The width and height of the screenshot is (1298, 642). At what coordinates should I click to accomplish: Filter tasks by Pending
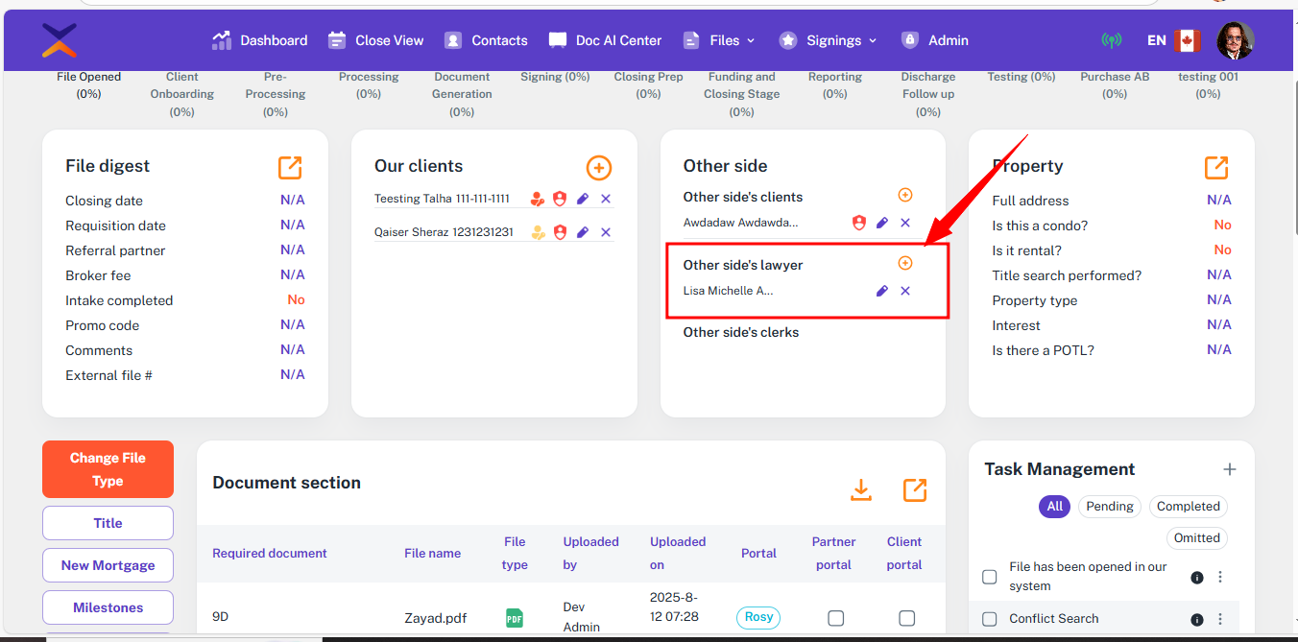coord(1110,507)
